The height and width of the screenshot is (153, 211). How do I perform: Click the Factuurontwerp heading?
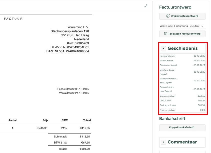tap(175, 7)
